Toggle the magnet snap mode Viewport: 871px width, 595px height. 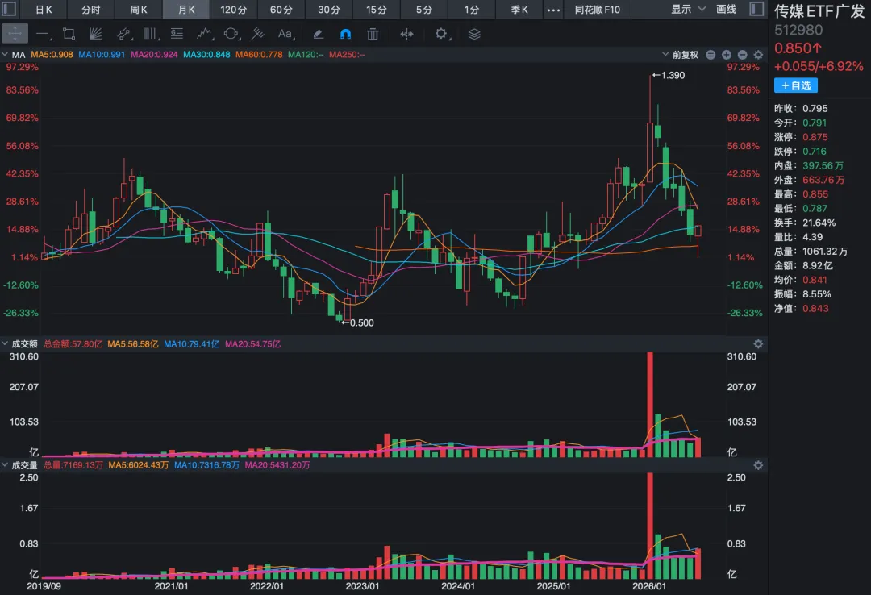click(345, 34)
